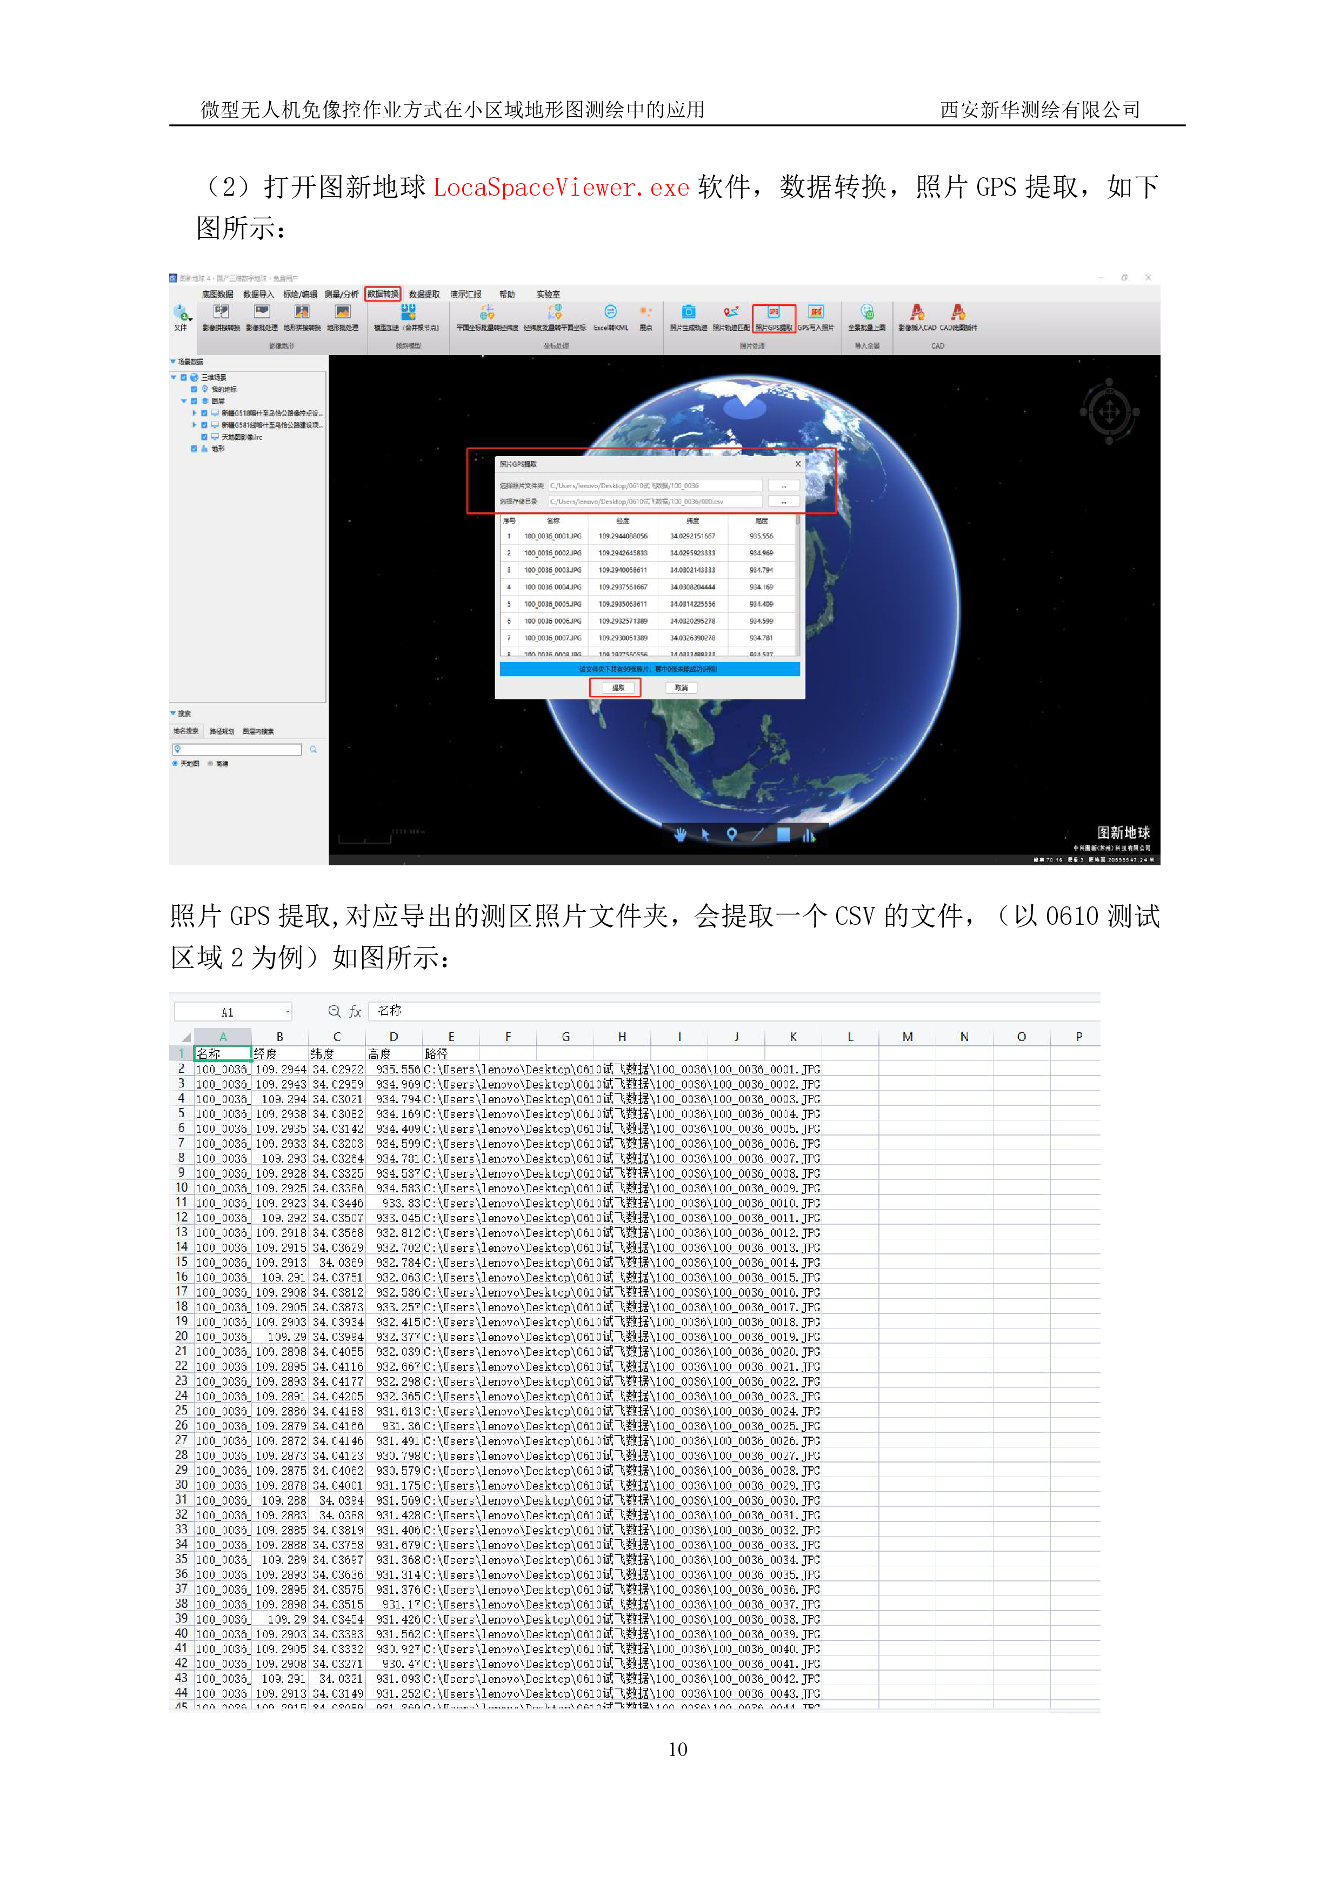Switch to the 路径规划 search tab

(221, 732)
